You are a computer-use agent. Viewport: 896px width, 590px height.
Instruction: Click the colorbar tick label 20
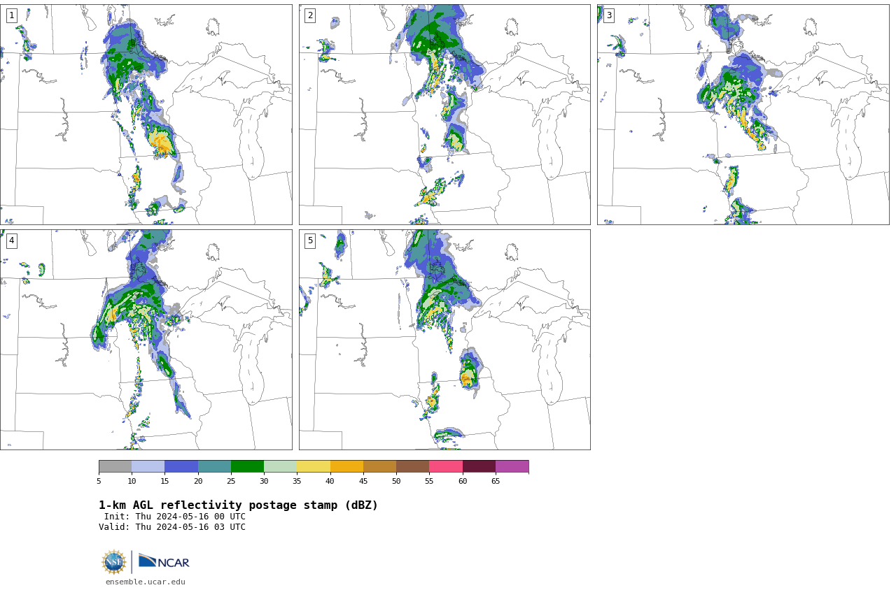[x=198, y=481]
